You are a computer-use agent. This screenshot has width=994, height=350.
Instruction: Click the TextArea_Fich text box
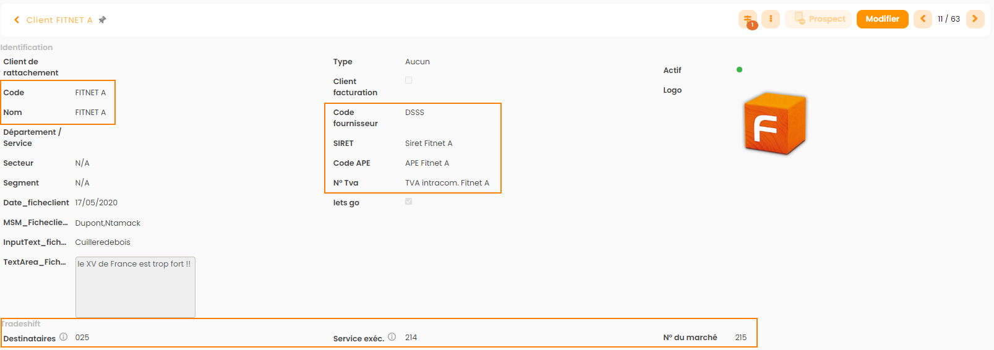tap(135, 287)
